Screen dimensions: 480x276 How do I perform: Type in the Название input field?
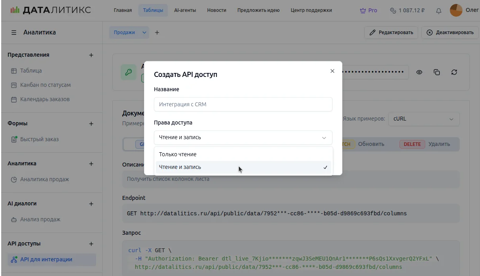coord(243,104)
